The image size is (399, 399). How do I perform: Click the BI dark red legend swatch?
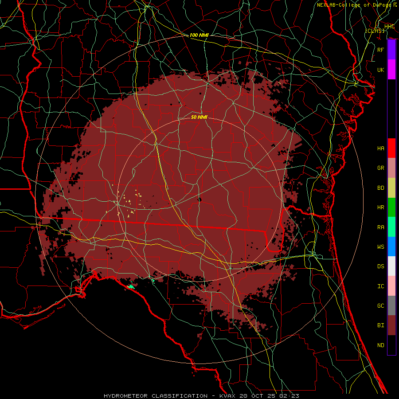pos(391,325)
